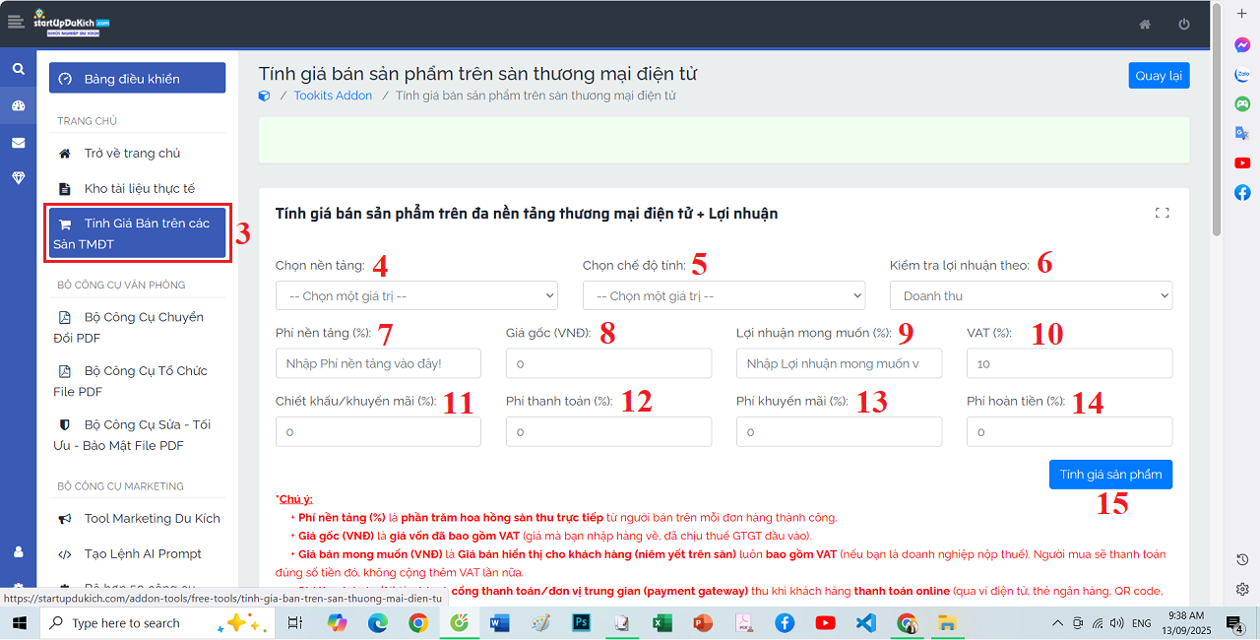Open Bảng điều khiển menu
The width and height of the screenshot is (1260, 640).
tap(137, 79)
